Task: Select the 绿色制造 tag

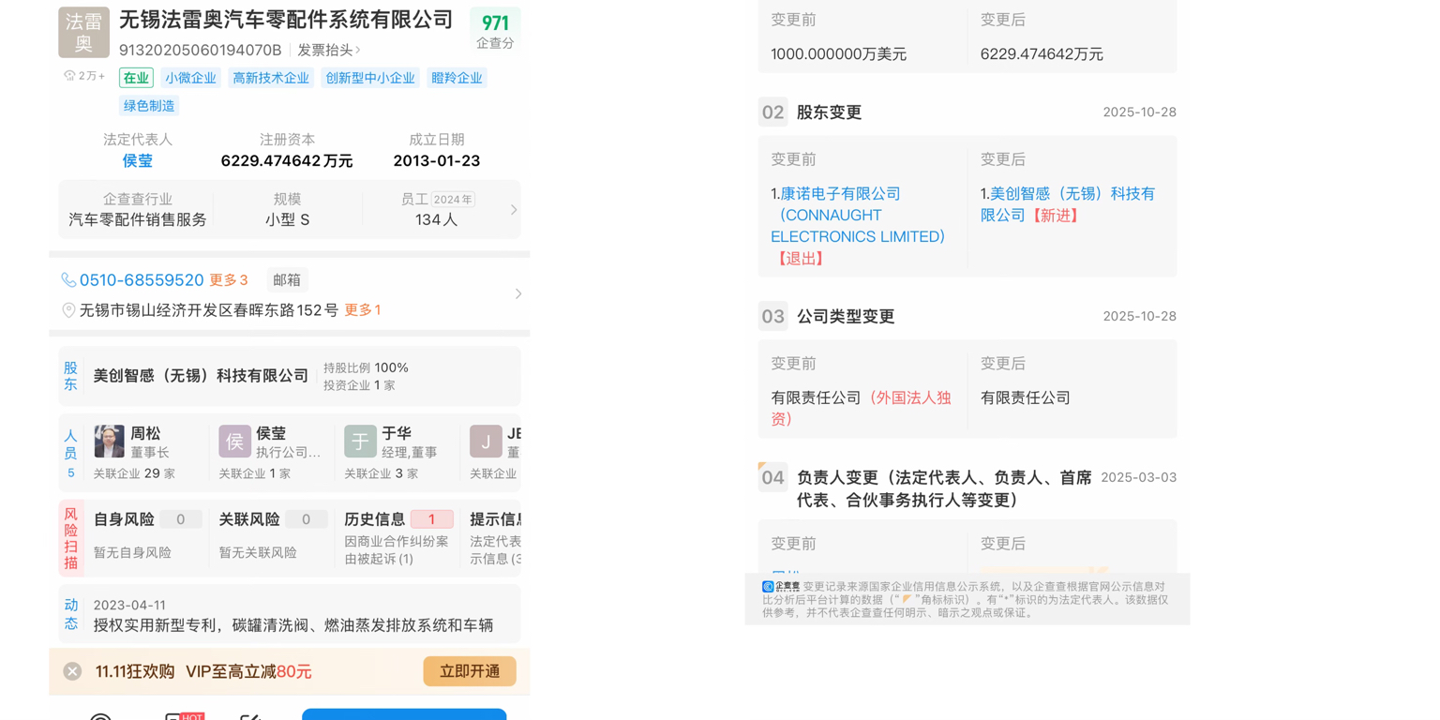Action: point(149,106)
